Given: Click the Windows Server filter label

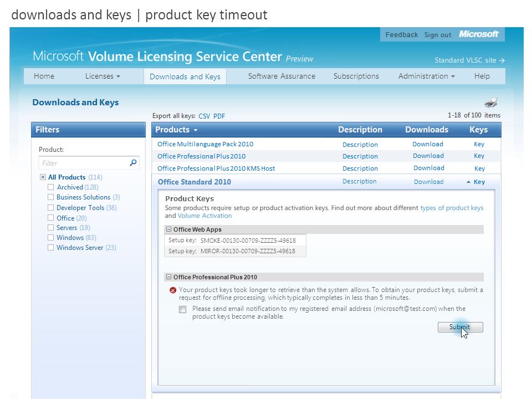Looking at the screenshot, I should point(86,248).
